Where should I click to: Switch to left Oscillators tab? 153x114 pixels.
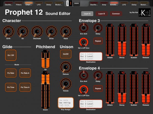click(x=9, y=4)
